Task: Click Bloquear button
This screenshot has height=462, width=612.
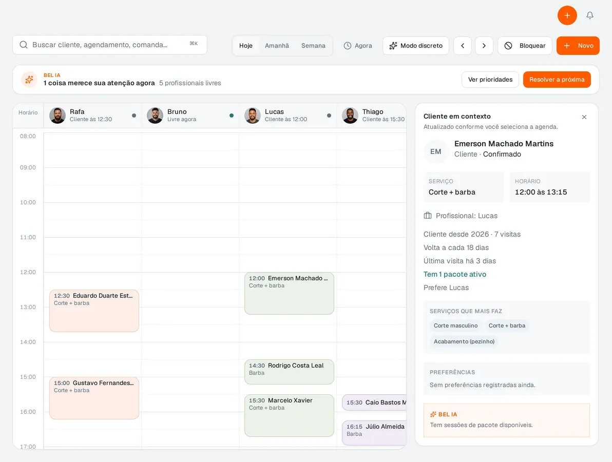Action: pyautogui.click(x=525, y=46)
